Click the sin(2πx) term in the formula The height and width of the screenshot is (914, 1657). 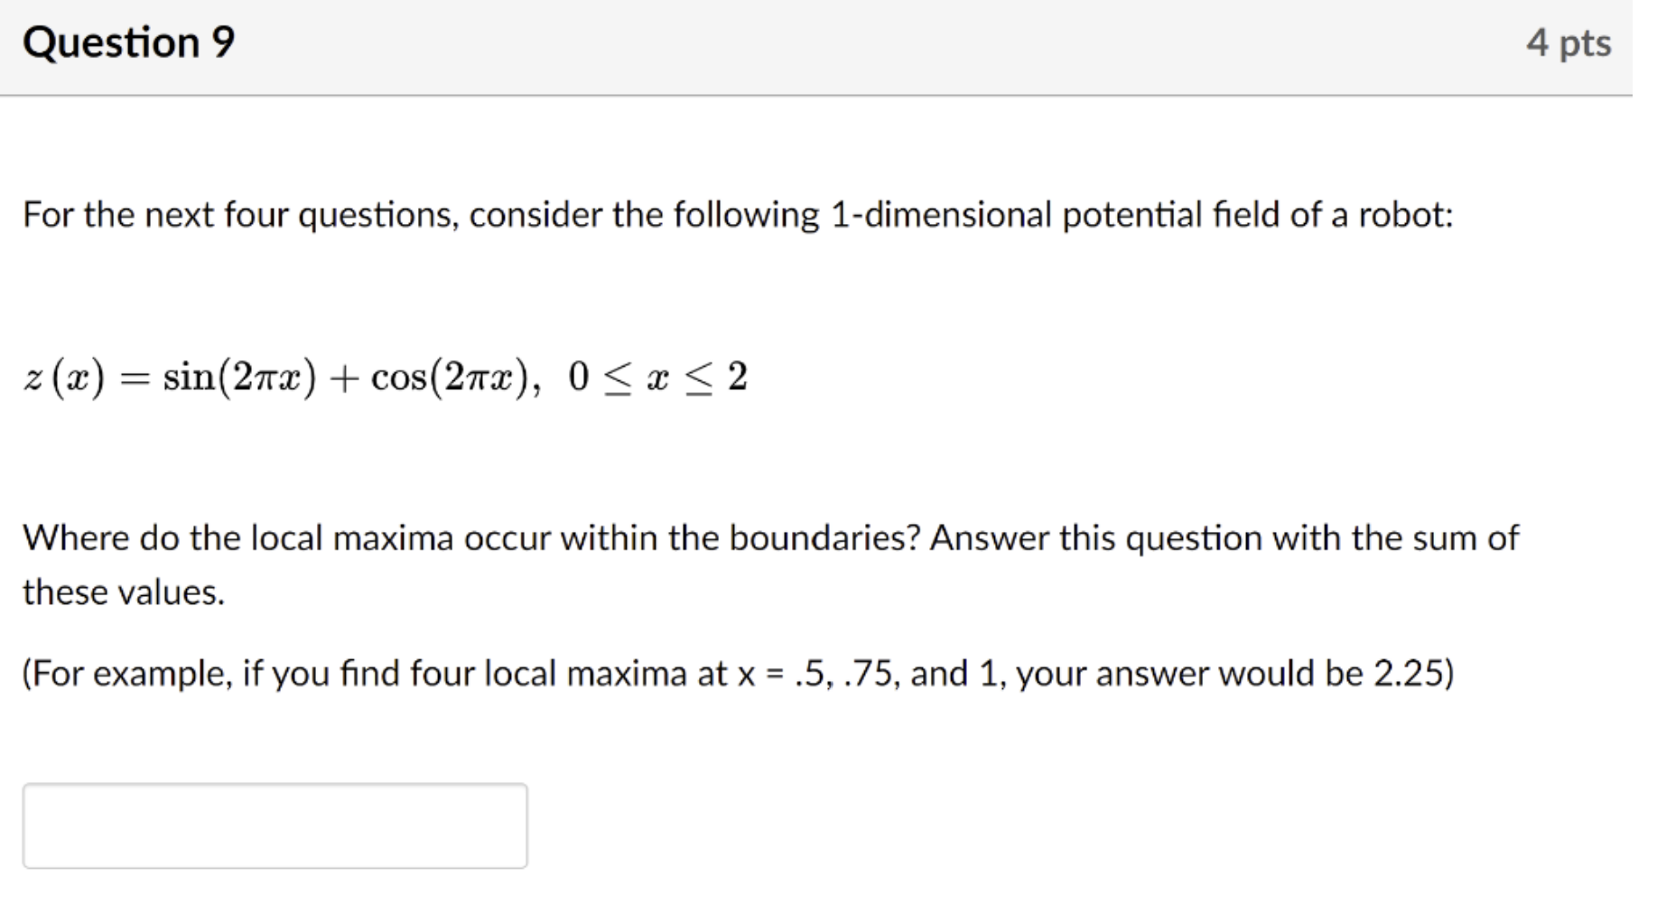[x=238, y=378]
